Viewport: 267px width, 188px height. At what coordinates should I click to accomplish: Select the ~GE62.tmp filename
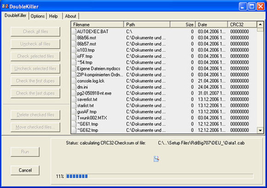[x=87, y=130]
